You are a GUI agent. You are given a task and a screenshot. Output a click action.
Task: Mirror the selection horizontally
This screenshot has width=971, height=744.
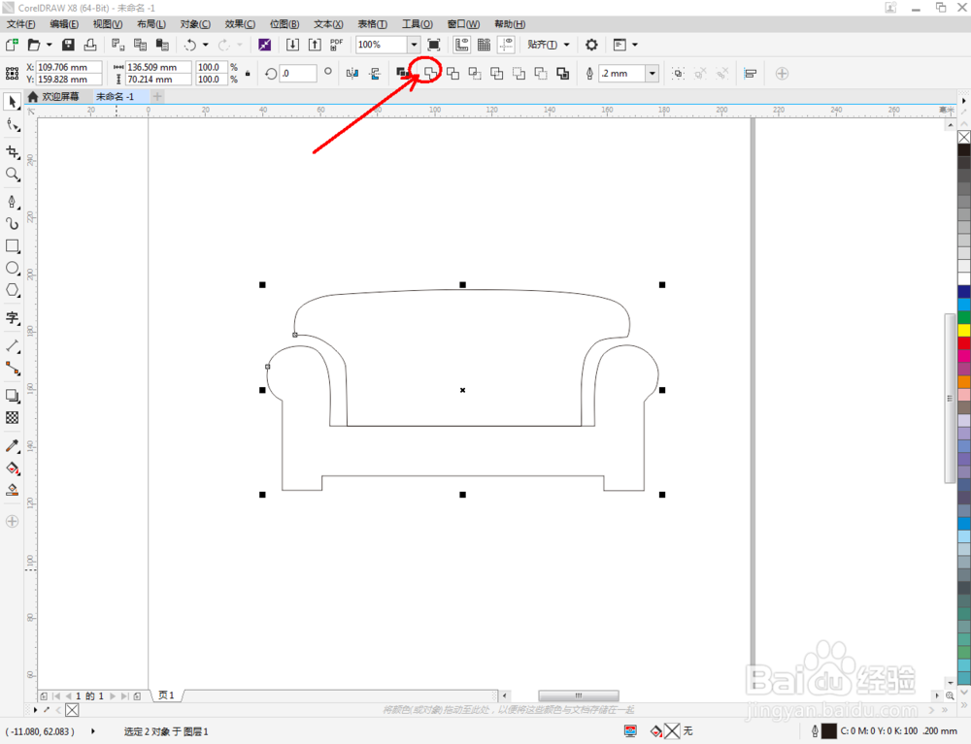tap(352, 74)
